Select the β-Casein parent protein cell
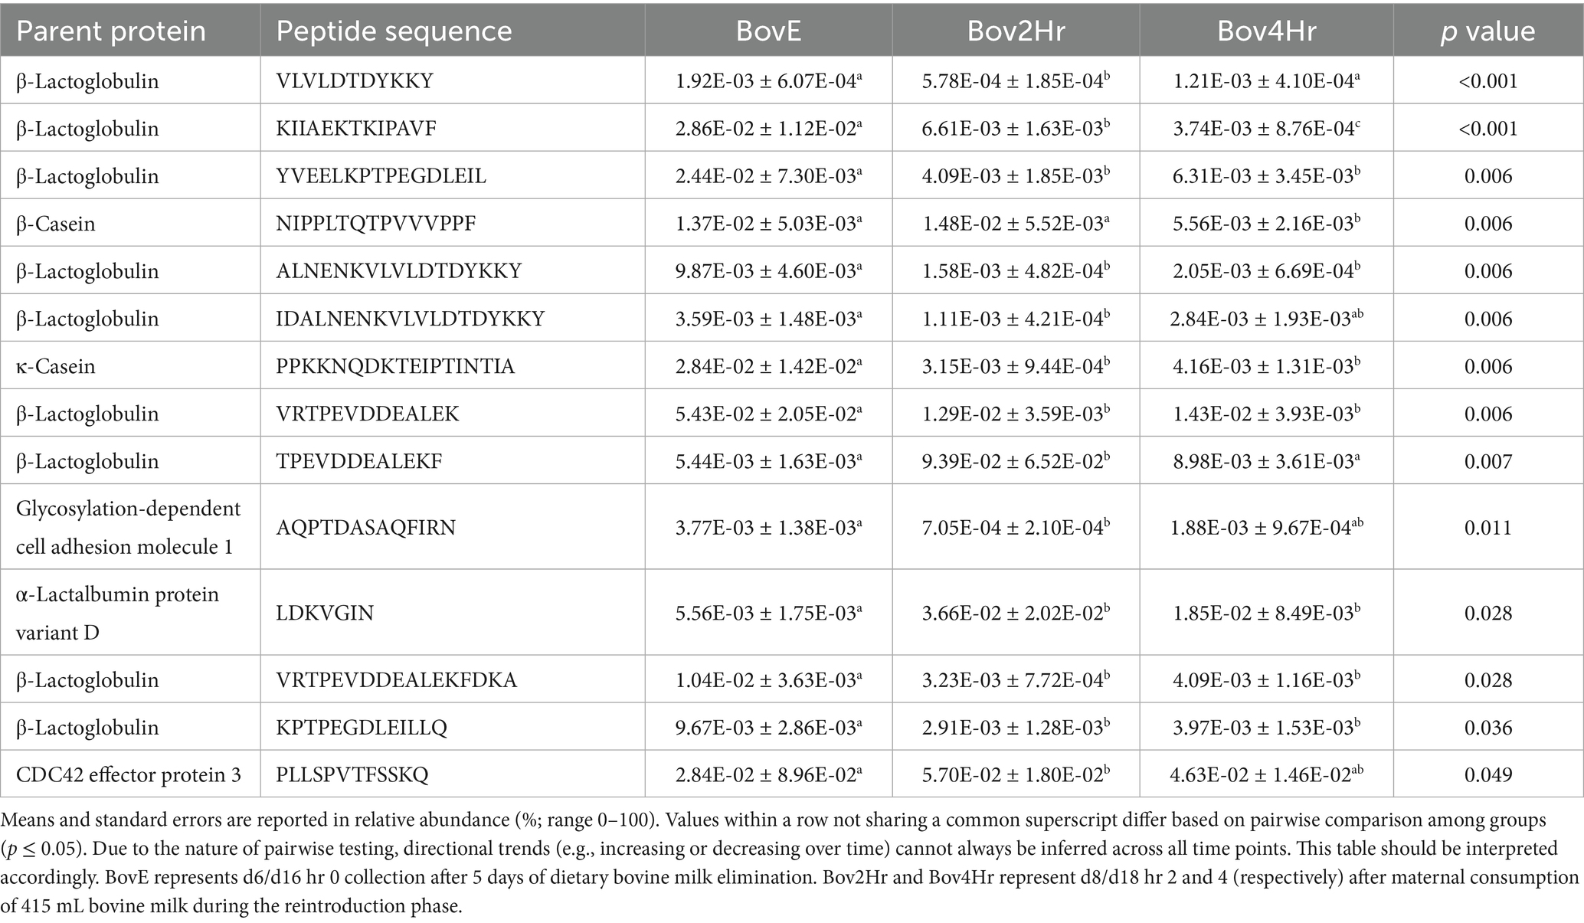 [x=56, y=224]
